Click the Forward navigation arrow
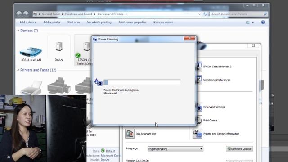 click(26, 14)
